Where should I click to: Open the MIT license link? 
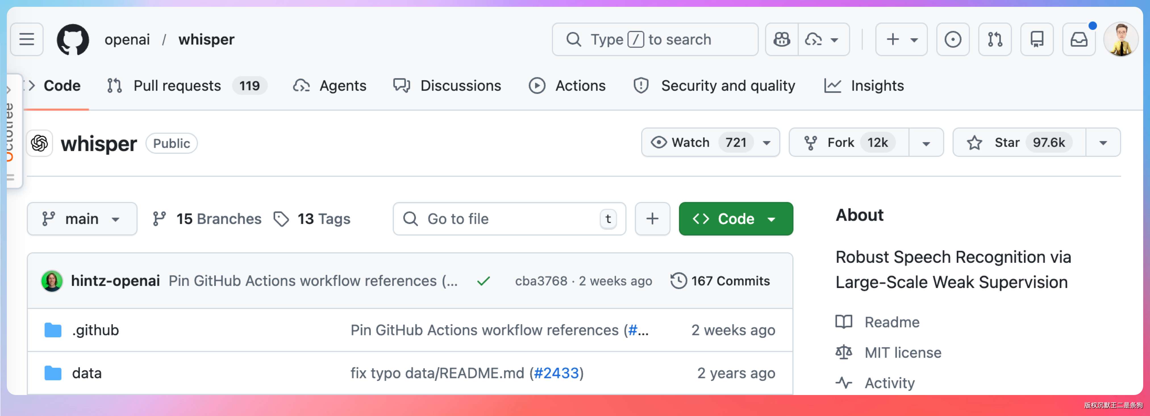tap(902, 353)
